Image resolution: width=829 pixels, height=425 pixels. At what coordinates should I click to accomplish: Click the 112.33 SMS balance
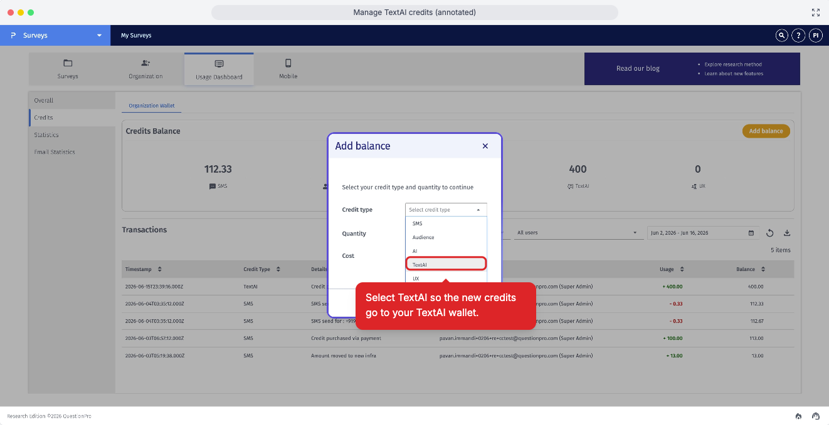(218, 169)
